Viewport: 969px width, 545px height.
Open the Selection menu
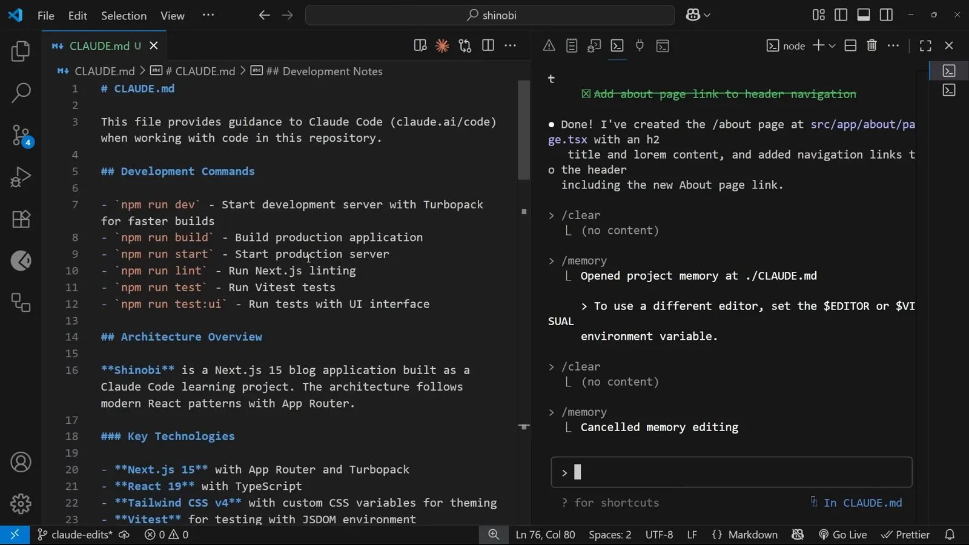pos(124,16)
